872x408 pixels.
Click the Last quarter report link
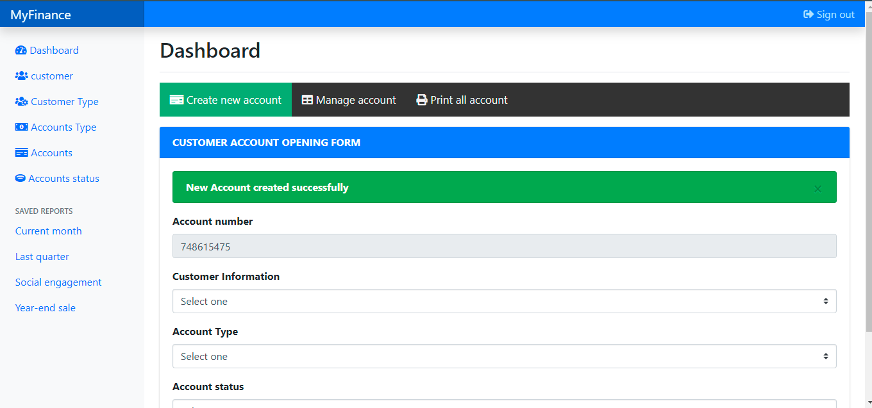click(42, 256)
